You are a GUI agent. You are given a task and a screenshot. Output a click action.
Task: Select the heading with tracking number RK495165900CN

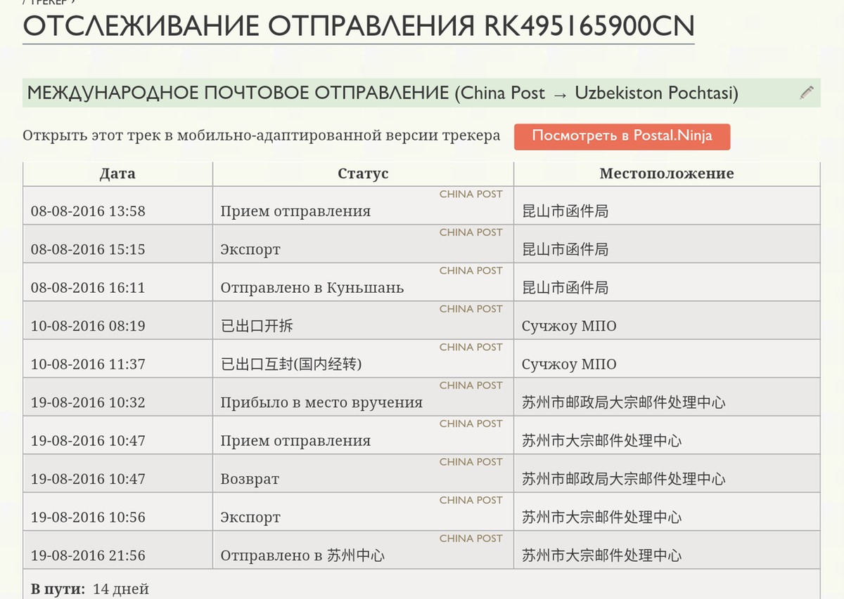(x=359, y=26)
